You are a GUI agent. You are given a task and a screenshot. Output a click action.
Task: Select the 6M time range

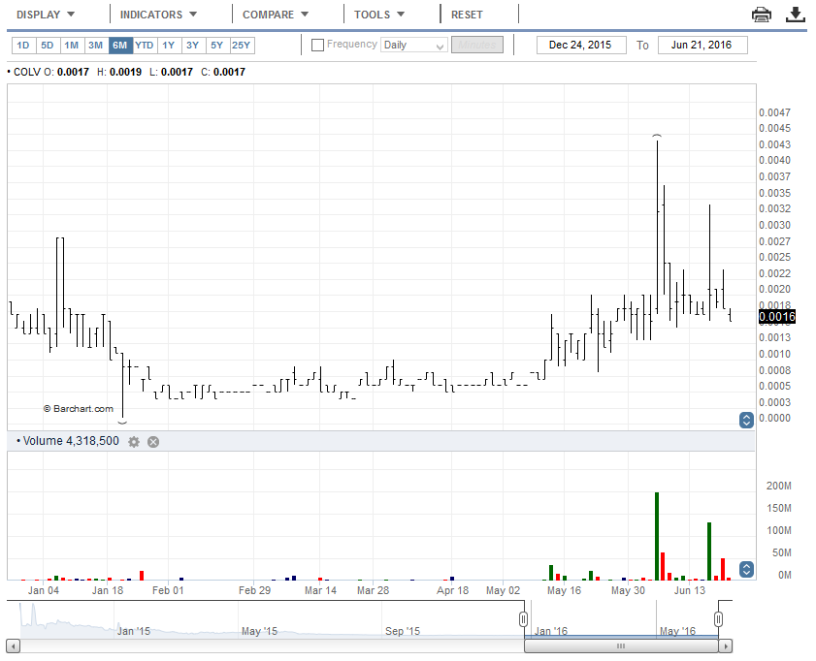click(120, 46)
